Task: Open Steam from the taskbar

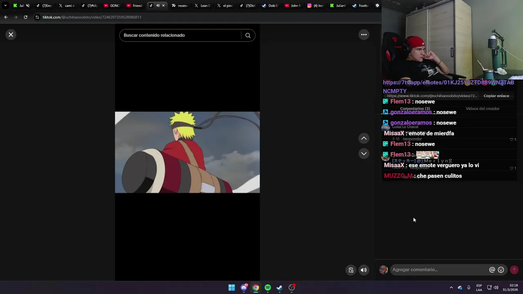Action: [x=279, y=287]
